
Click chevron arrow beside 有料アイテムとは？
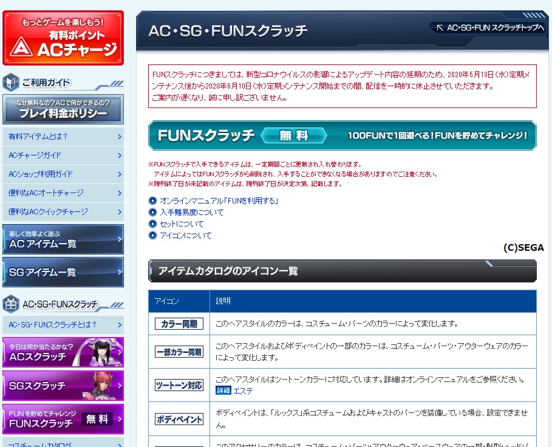[120, 137]
